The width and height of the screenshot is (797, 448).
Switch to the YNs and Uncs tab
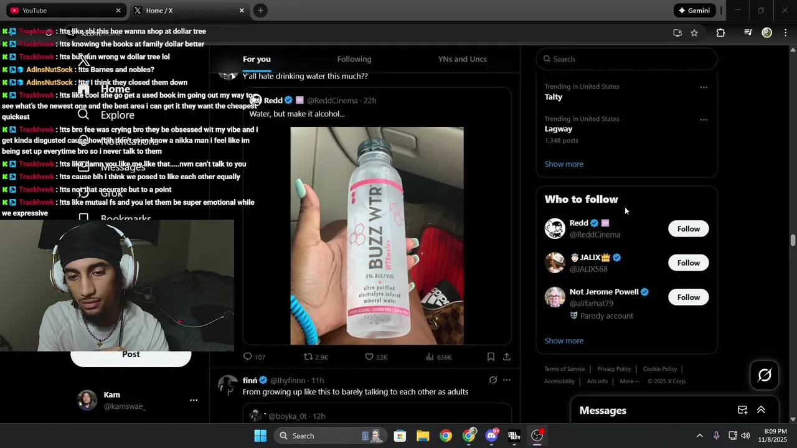pos(462,59)
